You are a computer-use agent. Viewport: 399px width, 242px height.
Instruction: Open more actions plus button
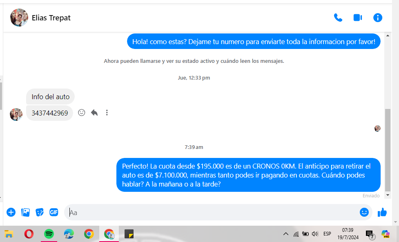(x=11, y=212)
